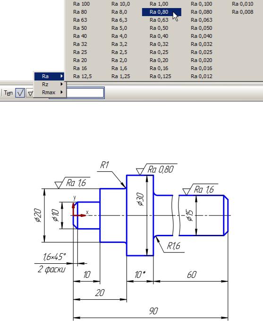
Task: Pick Ra 0,008 finest column entry
Action: tap(243, 12)
